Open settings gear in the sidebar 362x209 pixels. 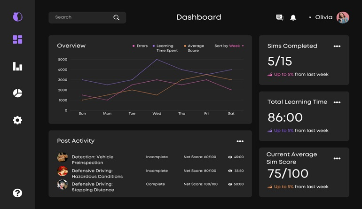pyautogui.click(x=17, y=120)
